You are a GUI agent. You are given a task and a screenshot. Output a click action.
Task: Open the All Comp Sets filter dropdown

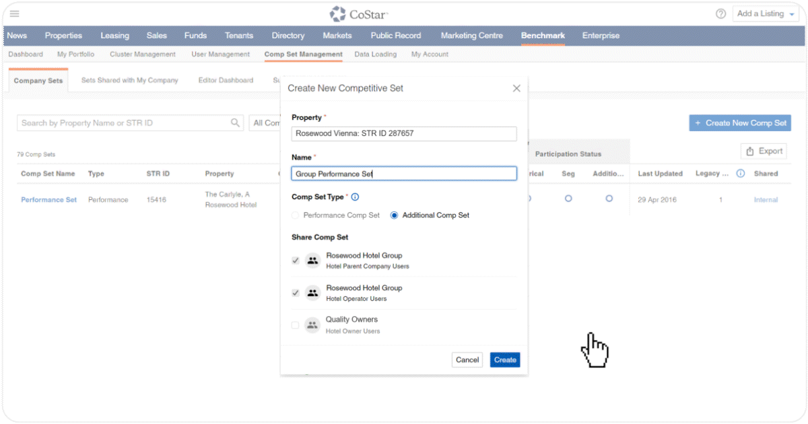[265, 123]
